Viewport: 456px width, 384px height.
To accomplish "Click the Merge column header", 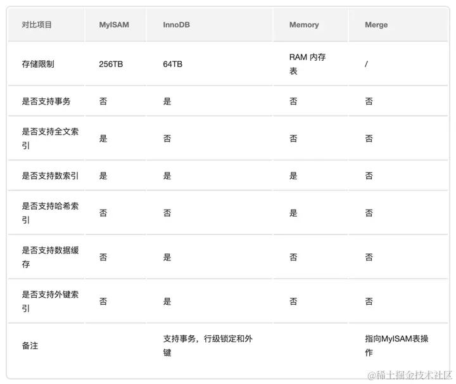I will 376,25.
